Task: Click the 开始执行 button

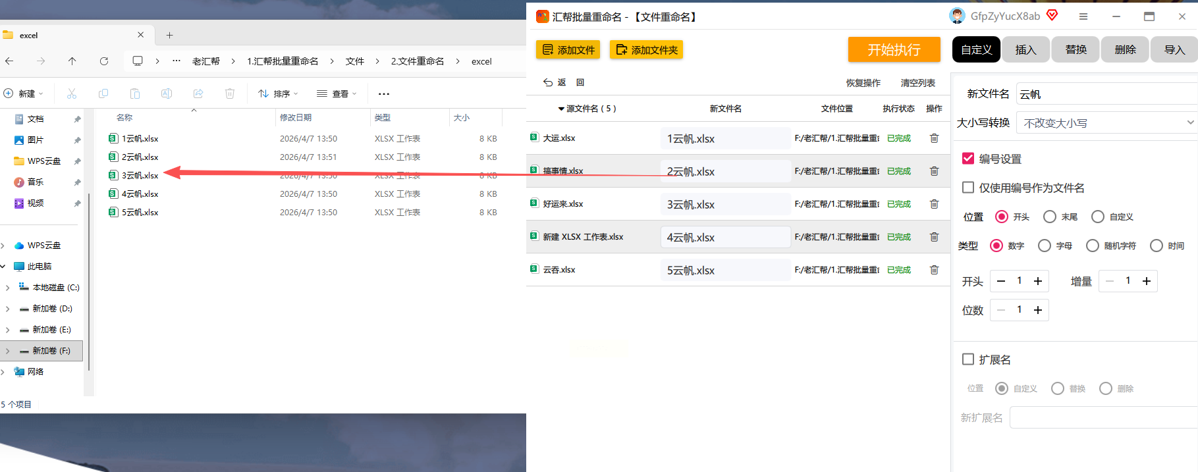Action: [894, 50]
